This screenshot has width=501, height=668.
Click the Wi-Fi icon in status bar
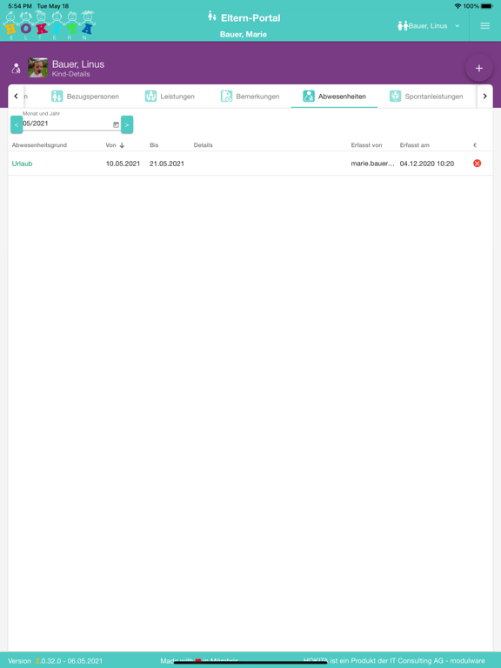(458, 6)
